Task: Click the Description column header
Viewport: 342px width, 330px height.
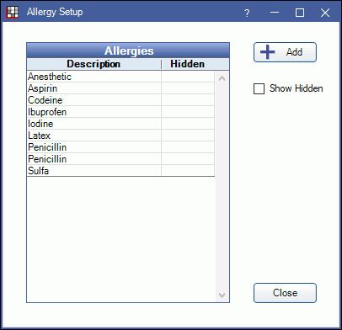Action: click(94, 64)
